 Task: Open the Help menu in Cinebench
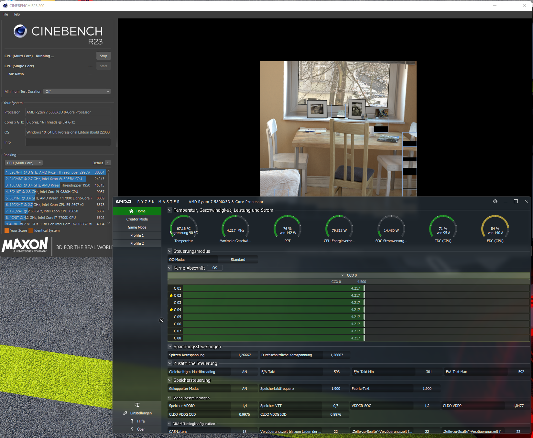16,14
